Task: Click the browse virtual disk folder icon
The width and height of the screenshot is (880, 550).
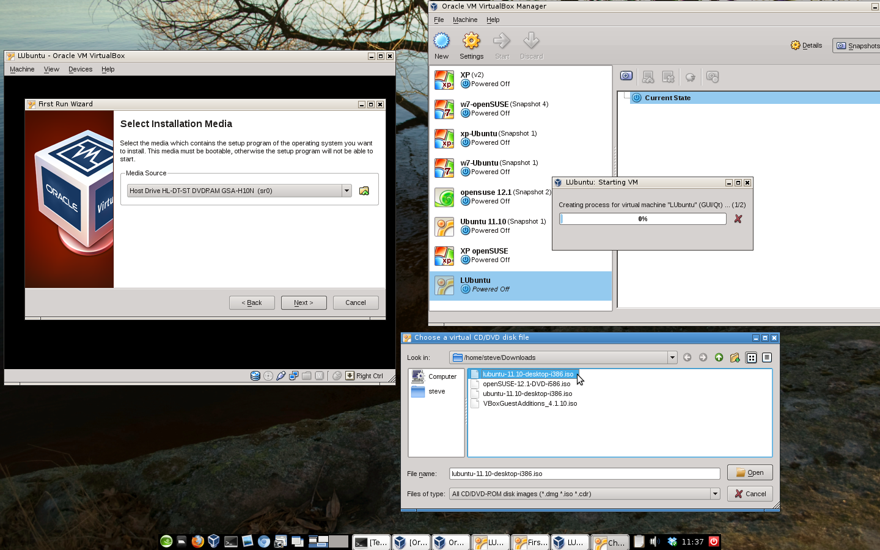Action: click(x=364, y=191)
